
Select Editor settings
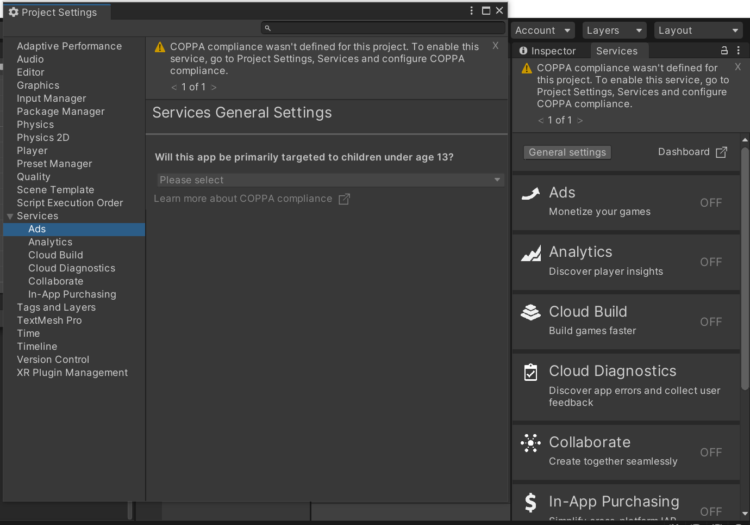[30, 72]
